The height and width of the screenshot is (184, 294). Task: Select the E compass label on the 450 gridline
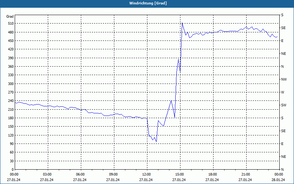(282, 41)
